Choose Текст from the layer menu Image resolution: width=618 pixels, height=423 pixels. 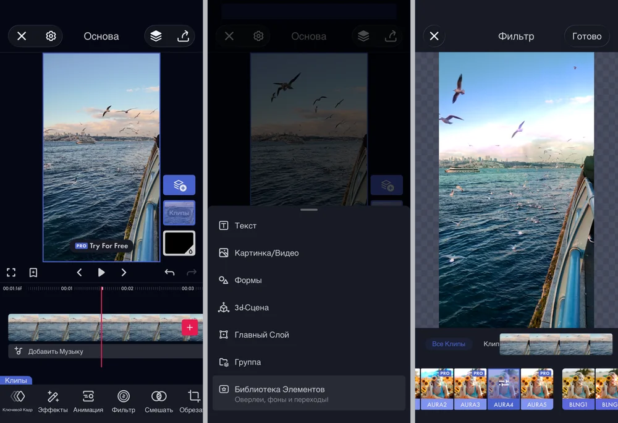coord(245,226)
